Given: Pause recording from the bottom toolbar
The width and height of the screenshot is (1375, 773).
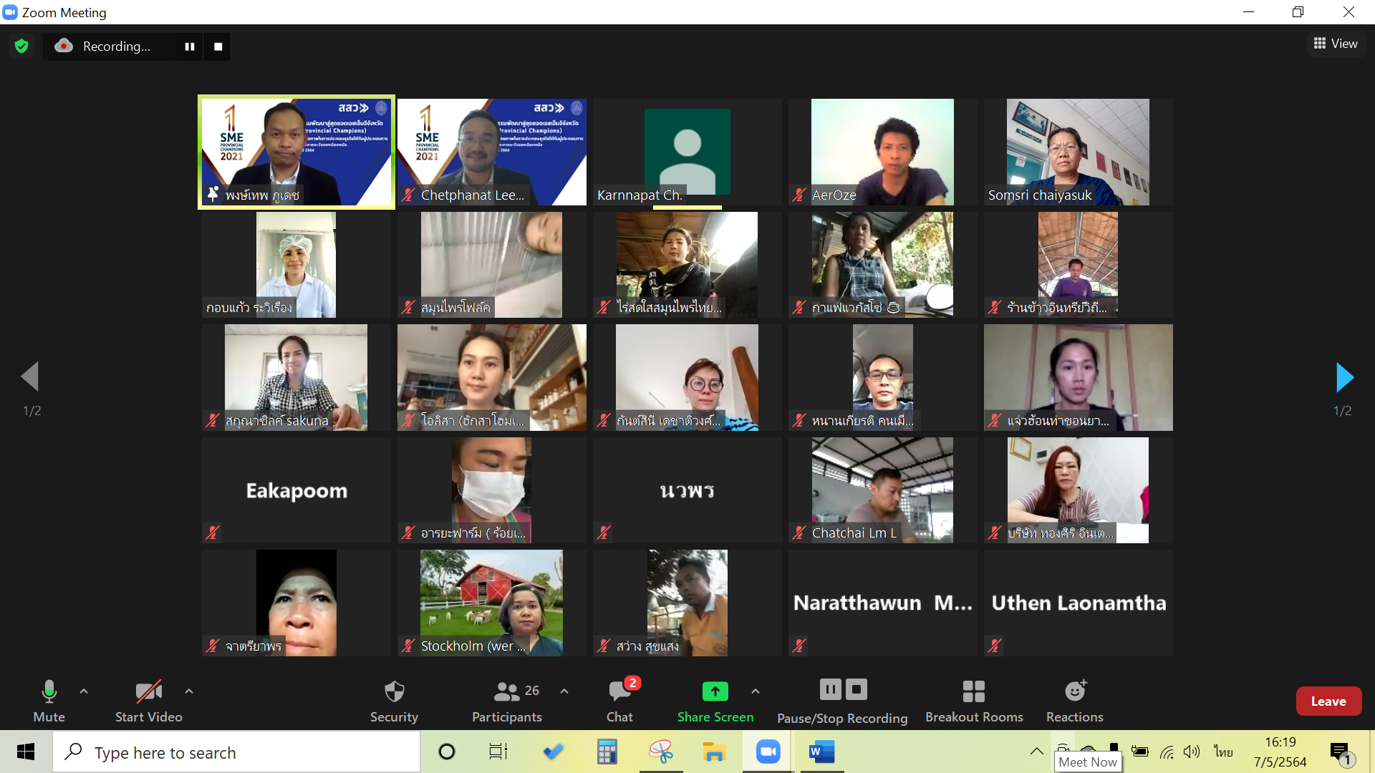Looking at the screenshot, I should coord(830,690).
